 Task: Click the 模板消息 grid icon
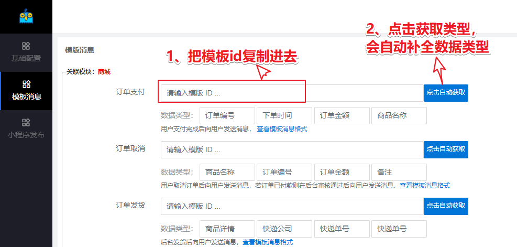(26, 84)
